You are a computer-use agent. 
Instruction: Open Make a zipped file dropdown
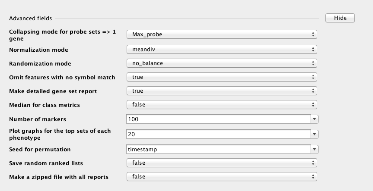pyautogui.click(x=222, y=177)
